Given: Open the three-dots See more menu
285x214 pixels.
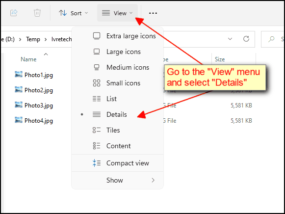Looking at the screenshot, I should (153, 13).
